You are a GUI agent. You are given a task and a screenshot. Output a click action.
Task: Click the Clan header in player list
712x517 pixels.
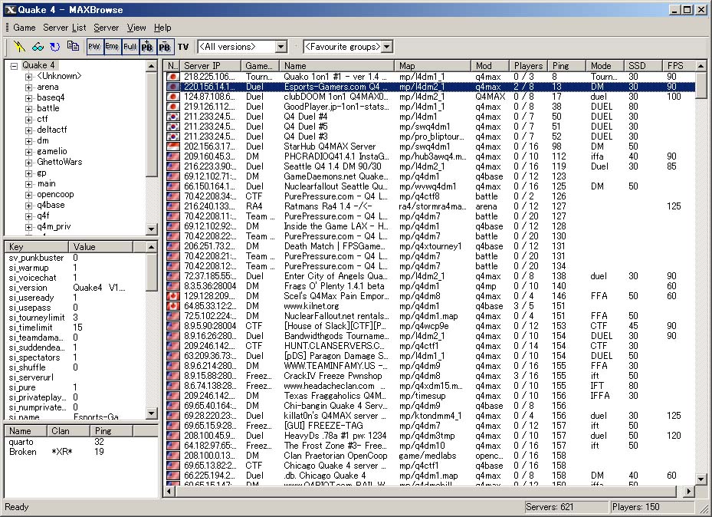click(68, 430)
